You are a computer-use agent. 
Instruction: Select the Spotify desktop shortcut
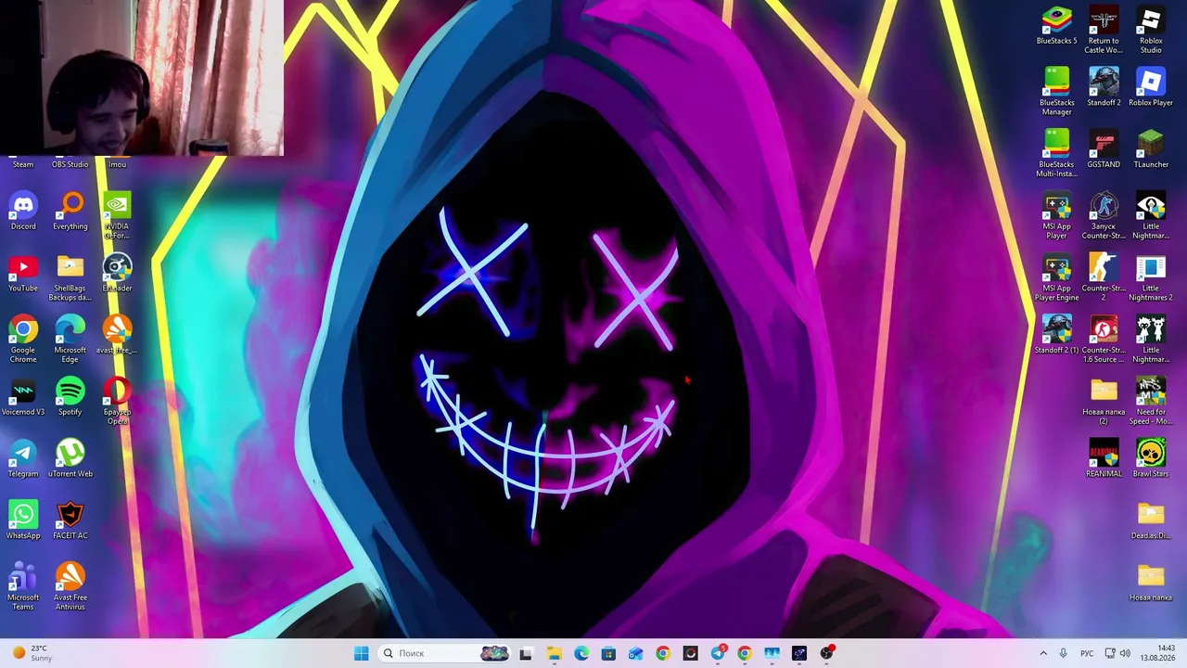pos(70,397)
